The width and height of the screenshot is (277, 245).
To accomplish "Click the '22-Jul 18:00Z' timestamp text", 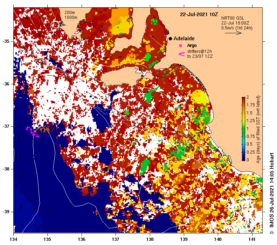I will click(235, 23).
